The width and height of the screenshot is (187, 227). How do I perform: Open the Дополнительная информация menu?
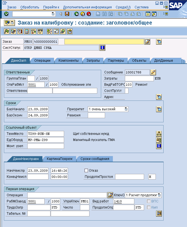(87, 7)
